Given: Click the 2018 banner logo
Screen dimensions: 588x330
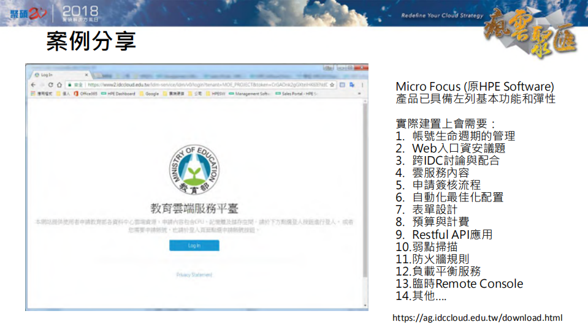Looking at the screenshot, I should pos(80,13).
